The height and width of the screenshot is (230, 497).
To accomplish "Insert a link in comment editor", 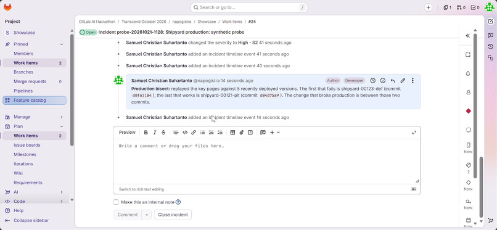I will coord(194,133).
